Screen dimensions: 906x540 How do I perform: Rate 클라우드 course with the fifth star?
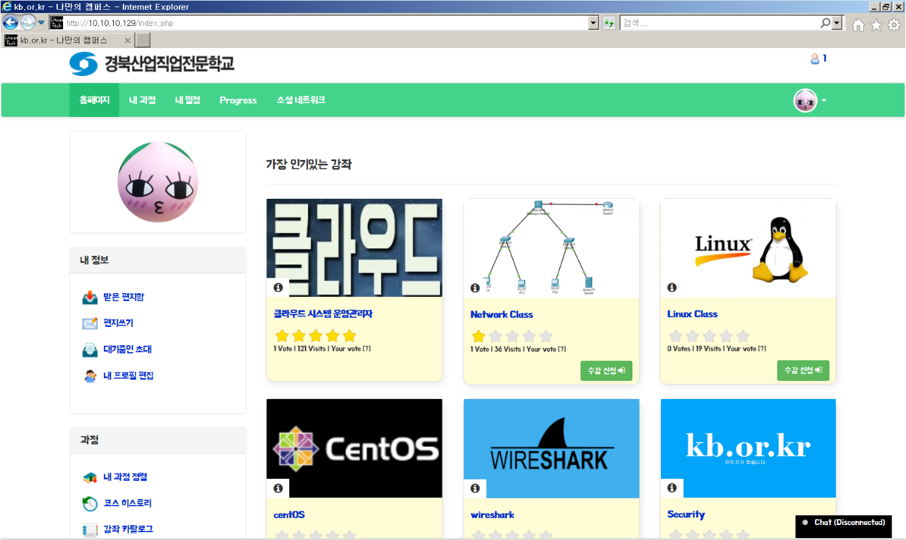(x=350, y=336)
